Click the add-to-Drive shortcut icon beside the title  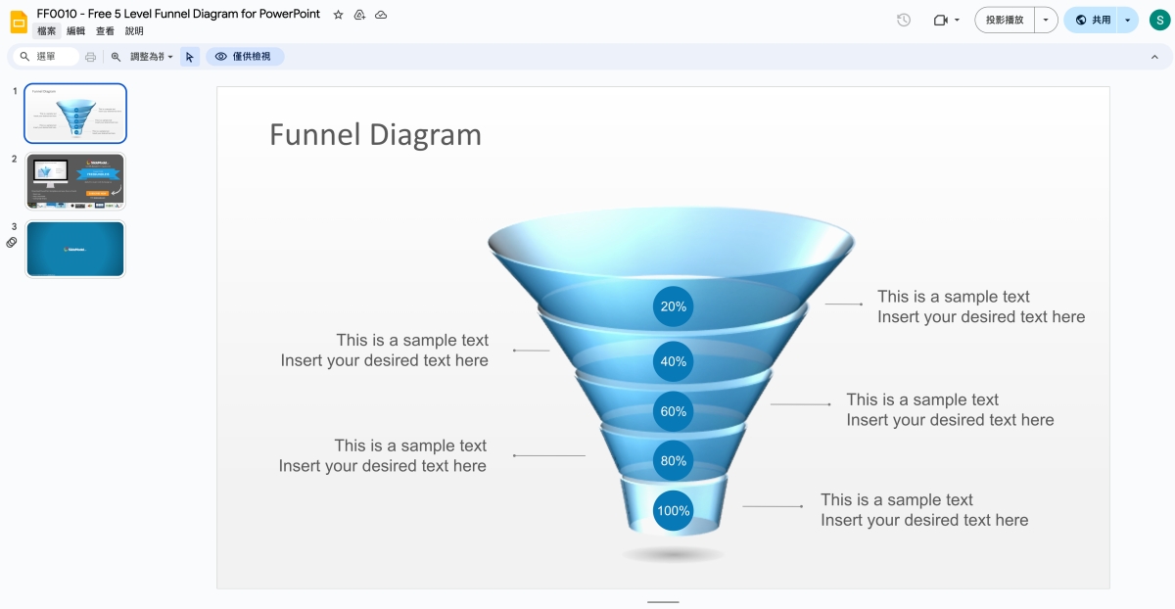click(359, 15)
